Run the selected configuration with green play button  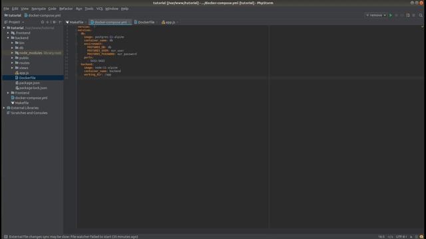(391, 15)
